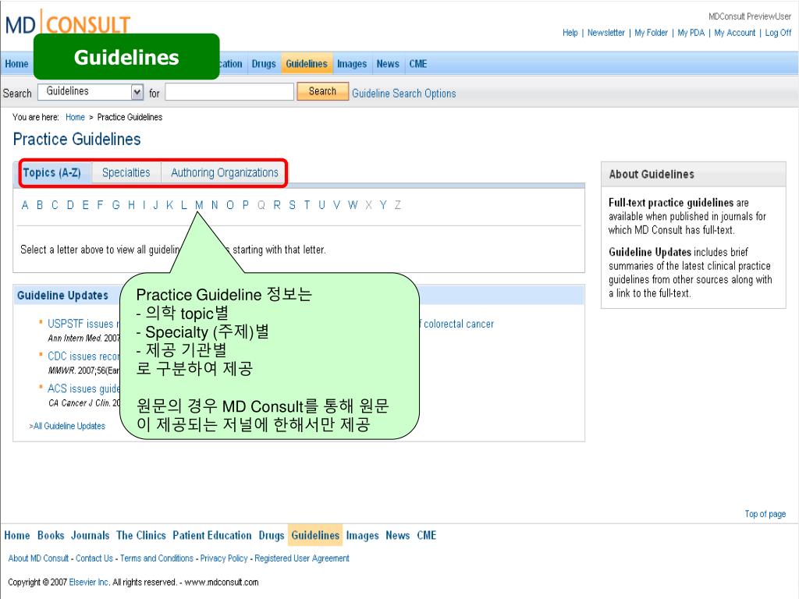Open CME in the top navigation bar

(x=418, y=64)
